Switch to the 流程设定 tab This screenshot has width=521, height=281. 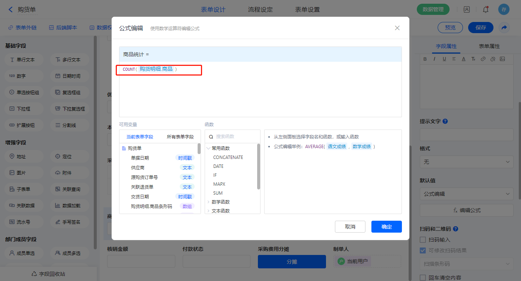(260, 10)
